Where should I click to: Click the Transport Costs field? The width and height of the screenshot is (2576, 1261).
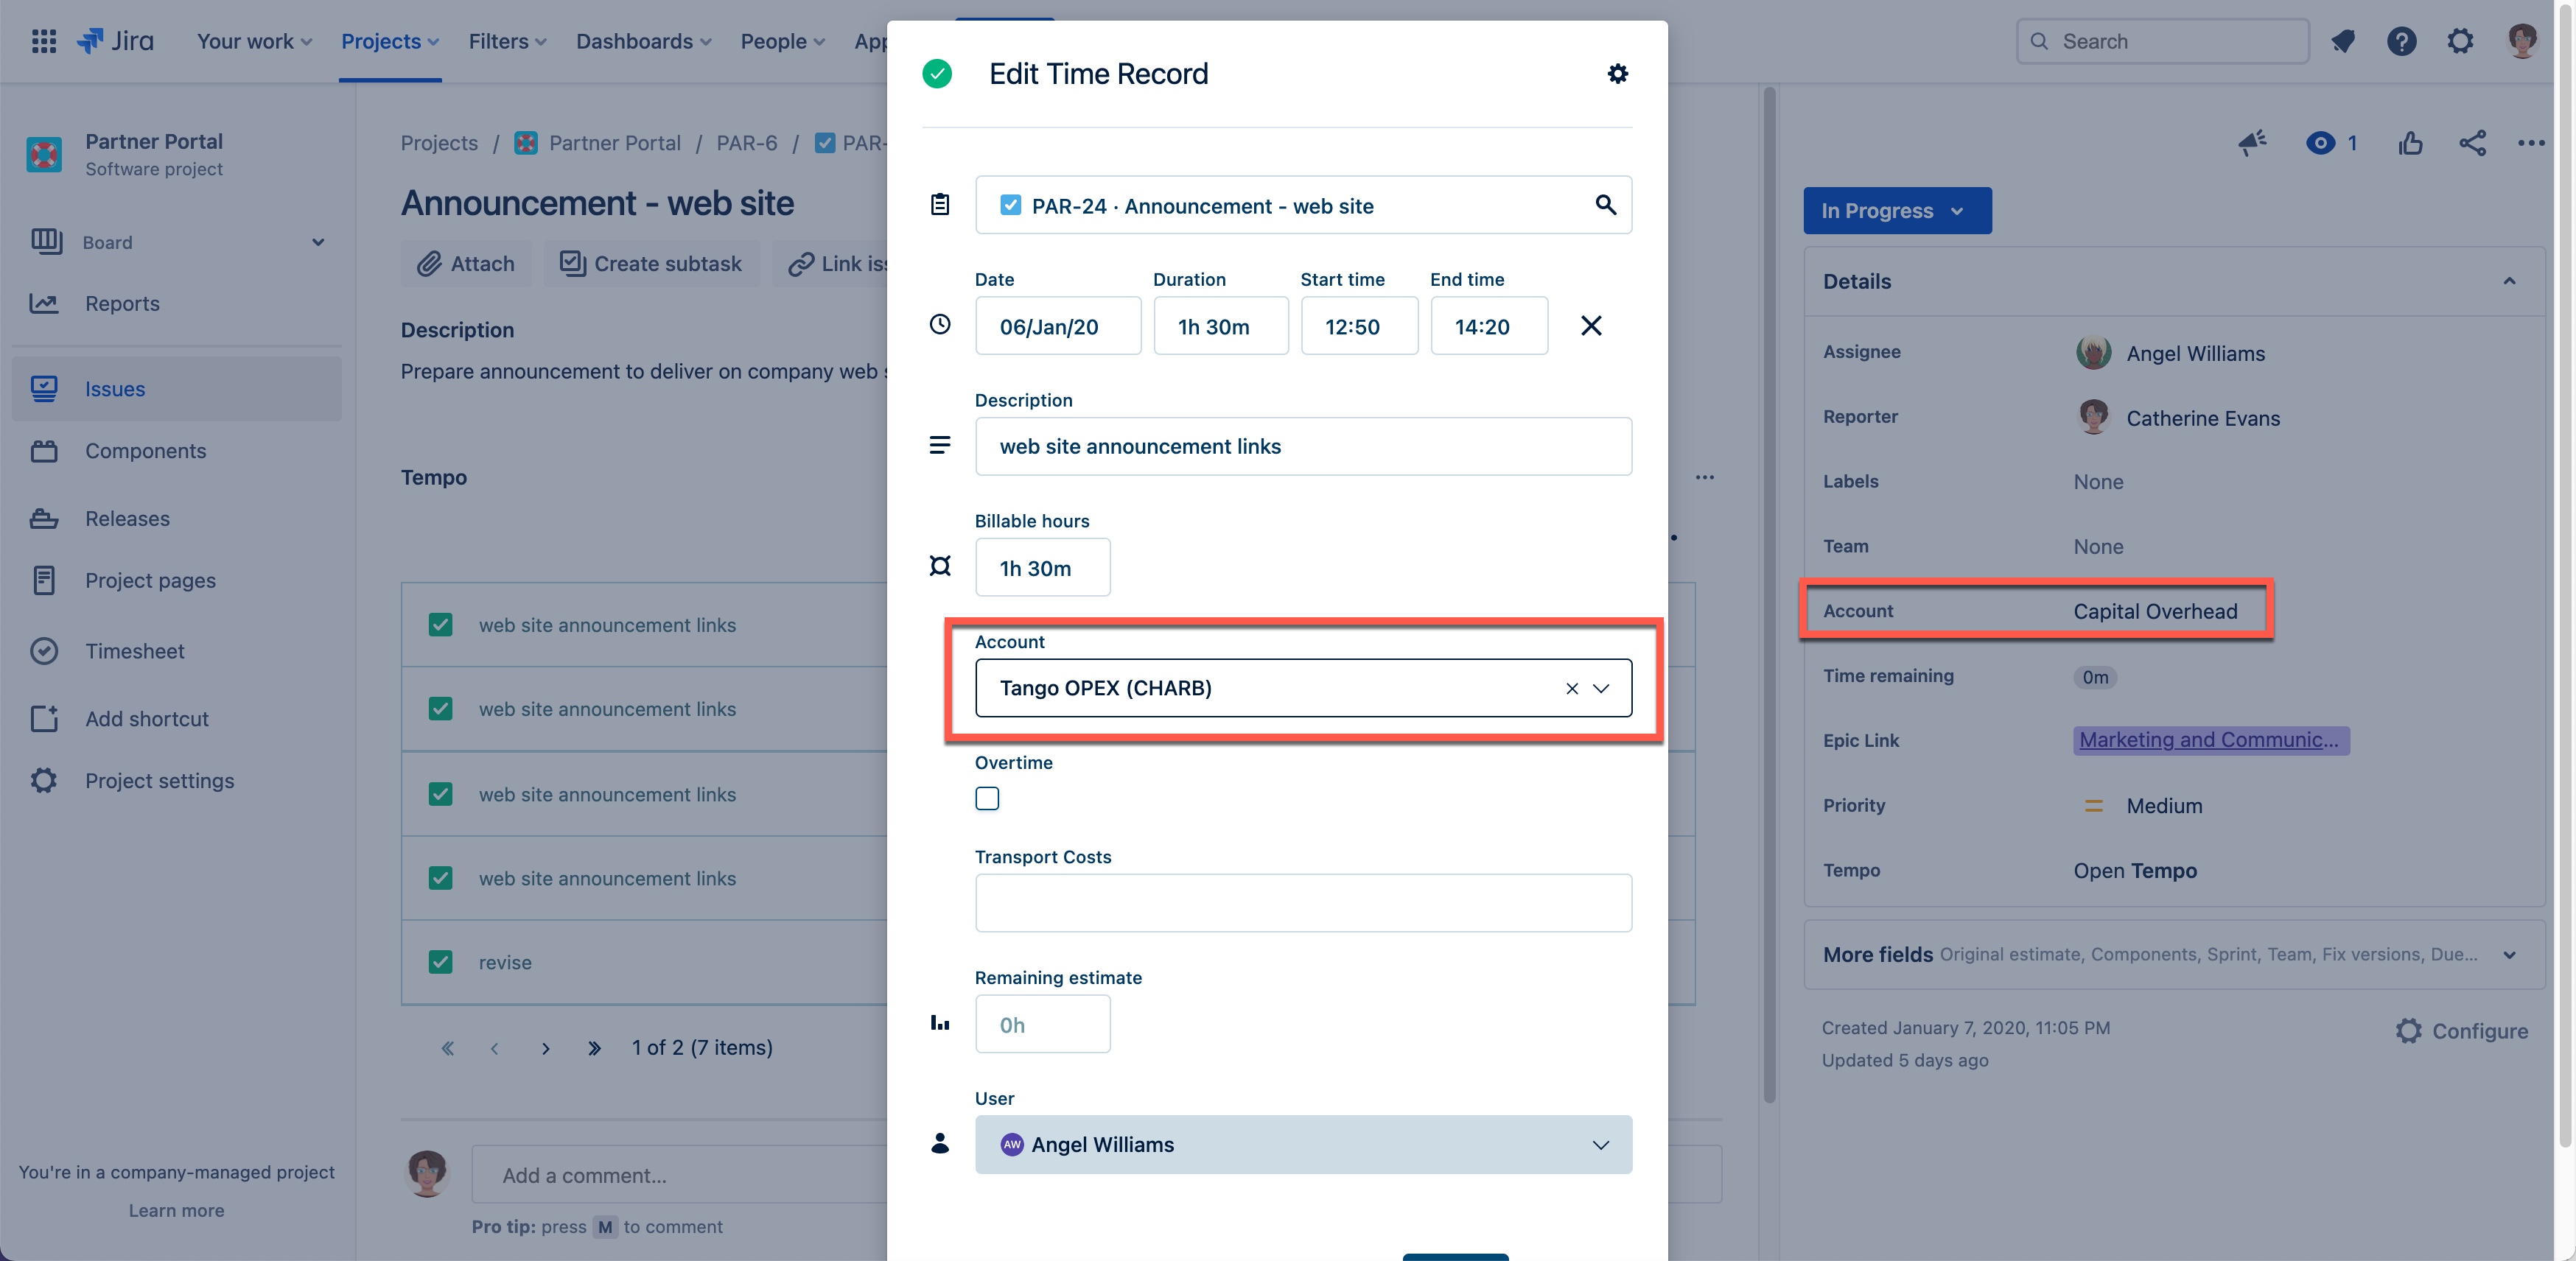(x=1304, y=903)
